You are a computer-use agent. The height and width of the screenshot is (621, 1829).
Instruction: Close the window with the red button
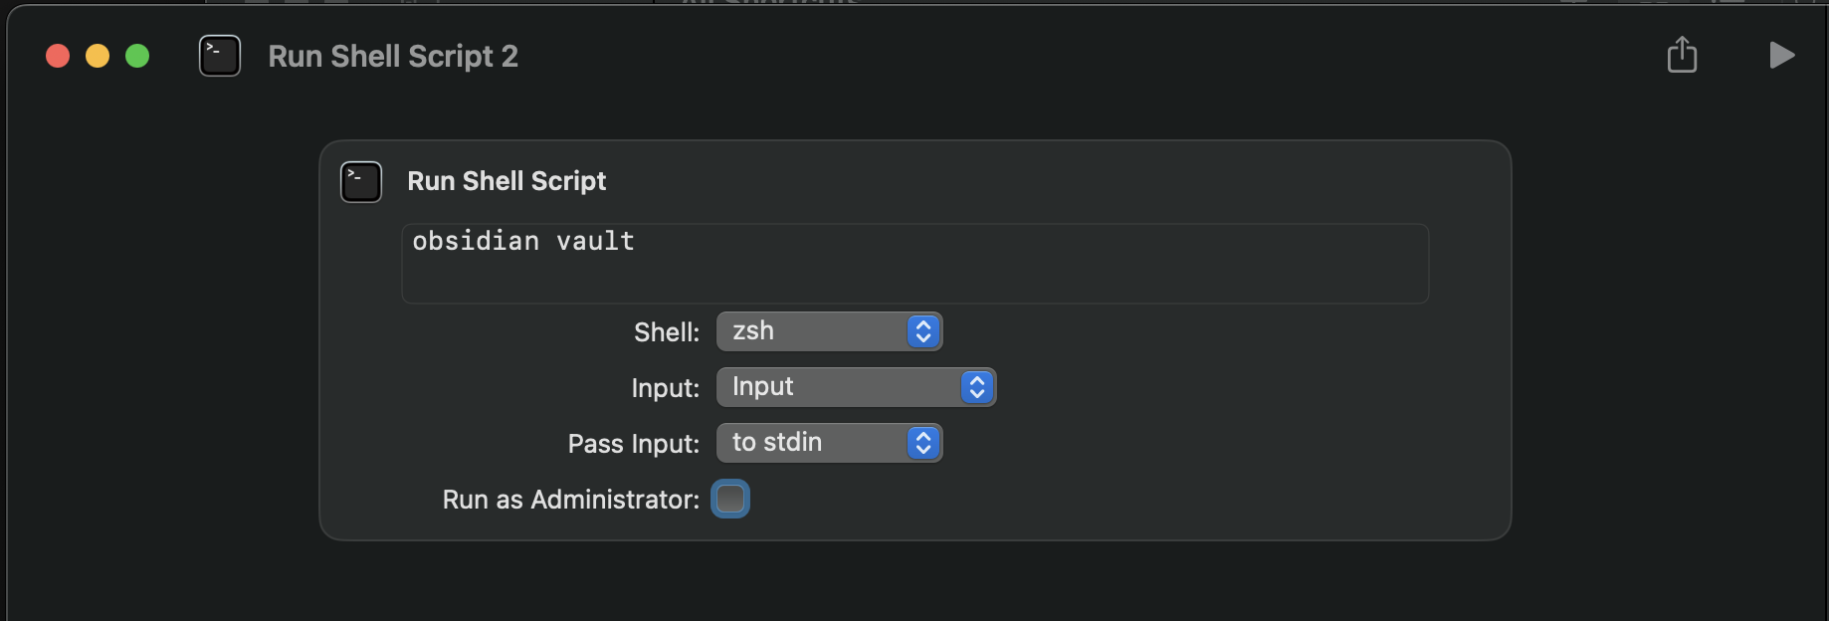[x=58, y=56]
